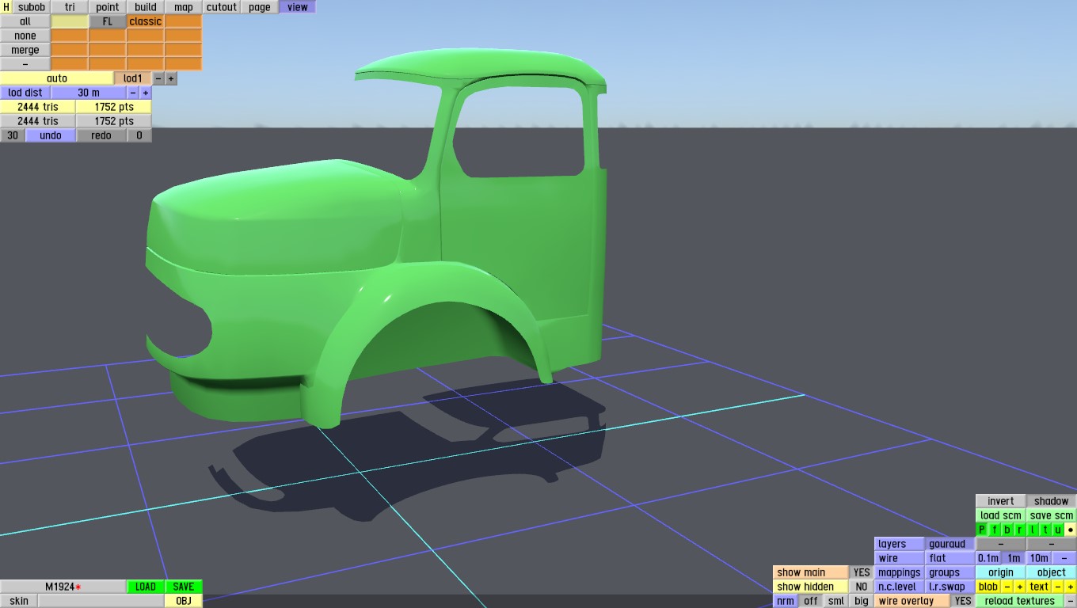
Task: Switch to top view 't' button
Action: tap(1045, 530)
